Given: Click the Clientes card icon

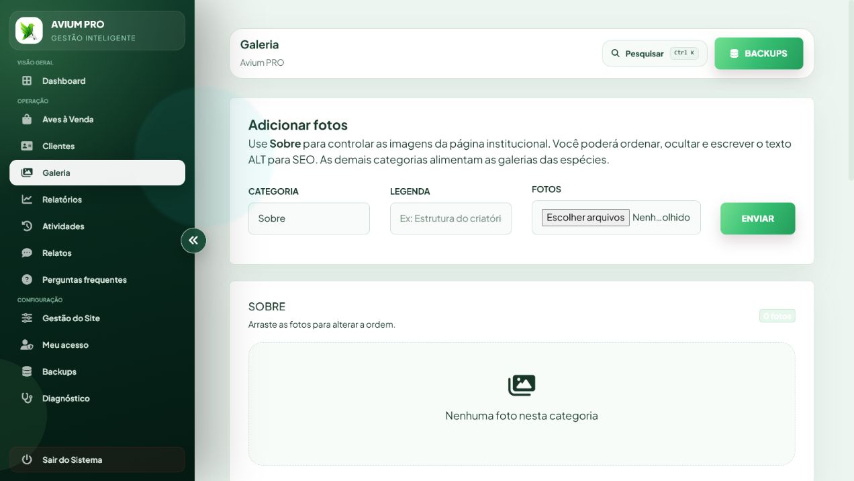Looking at the screenshot, I should point(27,146).
